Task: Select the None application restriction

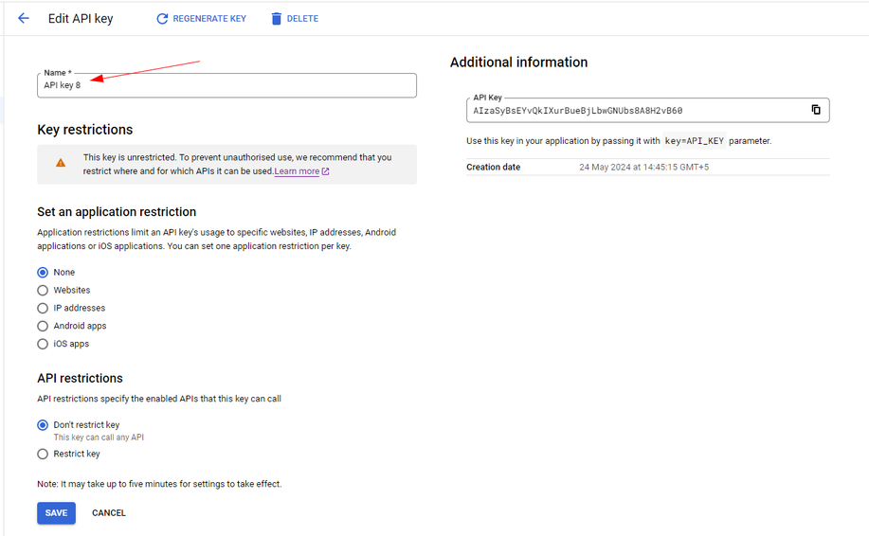Action: (x=43, y=273)
